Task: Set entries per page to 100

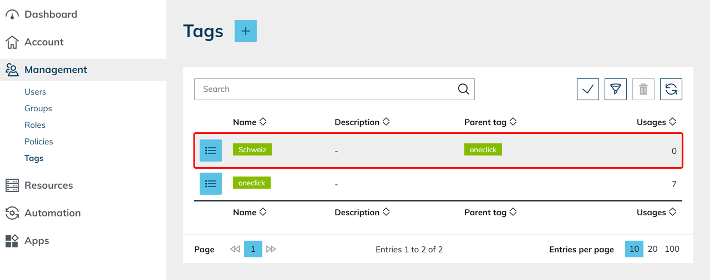Action: [x=672, y=249]
